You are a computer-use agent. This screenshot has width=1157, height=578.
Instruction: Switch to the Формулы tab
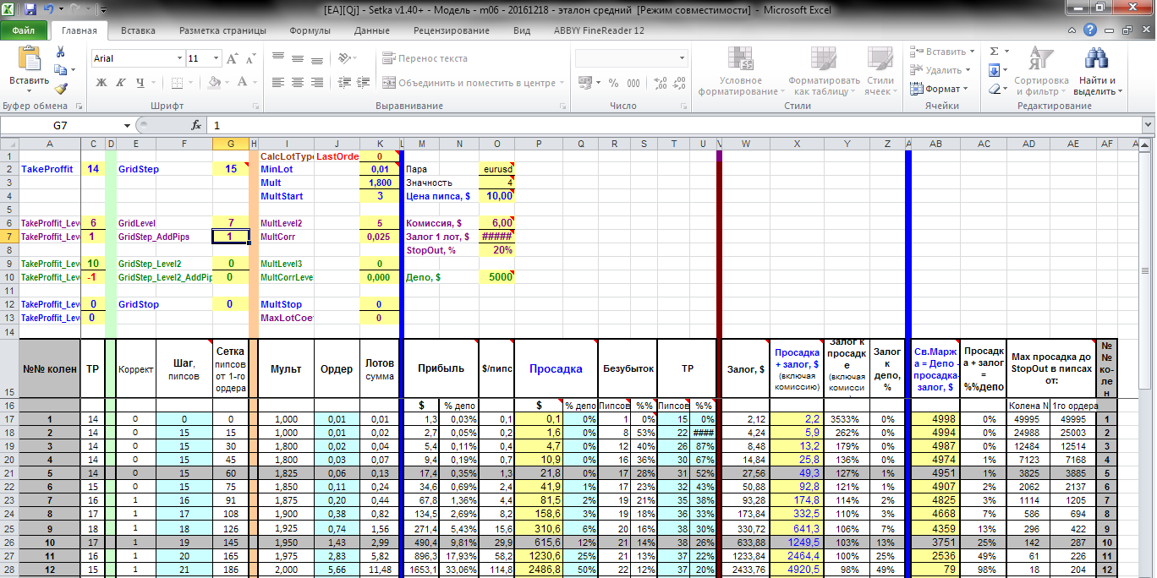coord(310,30)
